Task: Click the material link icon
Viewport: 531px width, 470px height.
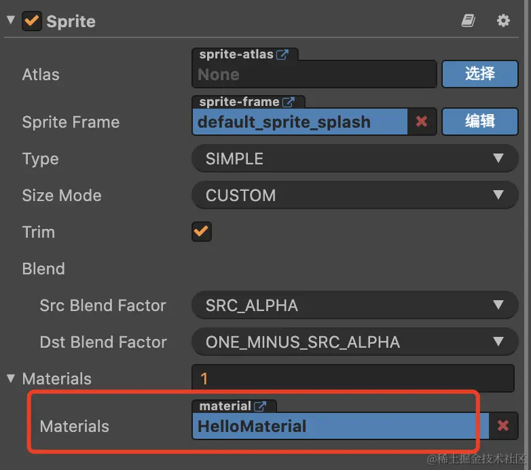Action: pos(260,406)
